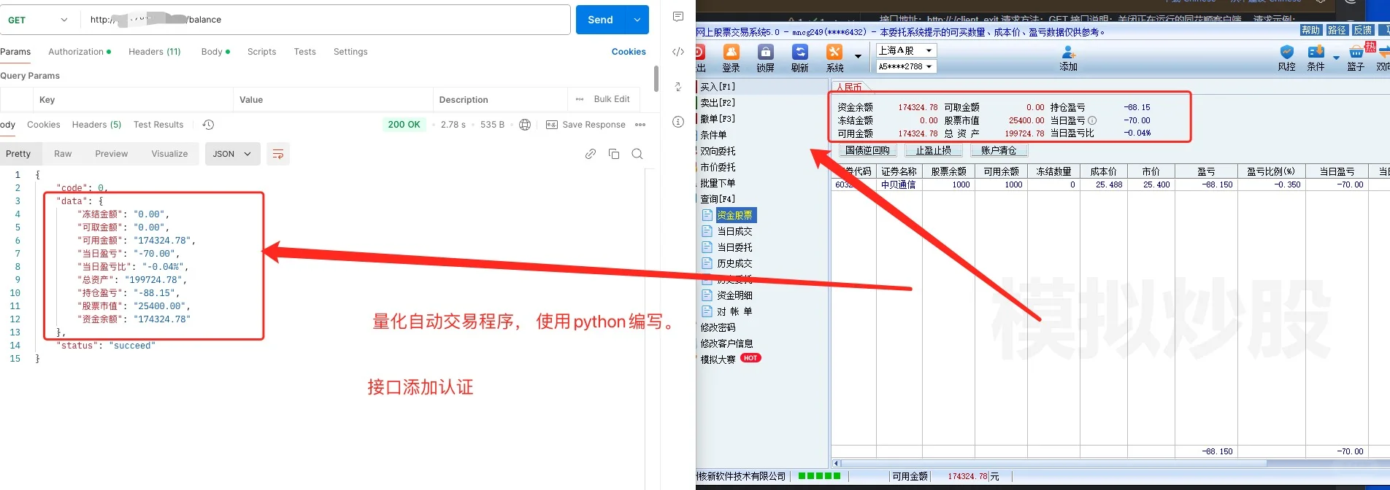1390x490 pixels.
Task: Click the 路径 button in title bar
Action: point(1337,30)
